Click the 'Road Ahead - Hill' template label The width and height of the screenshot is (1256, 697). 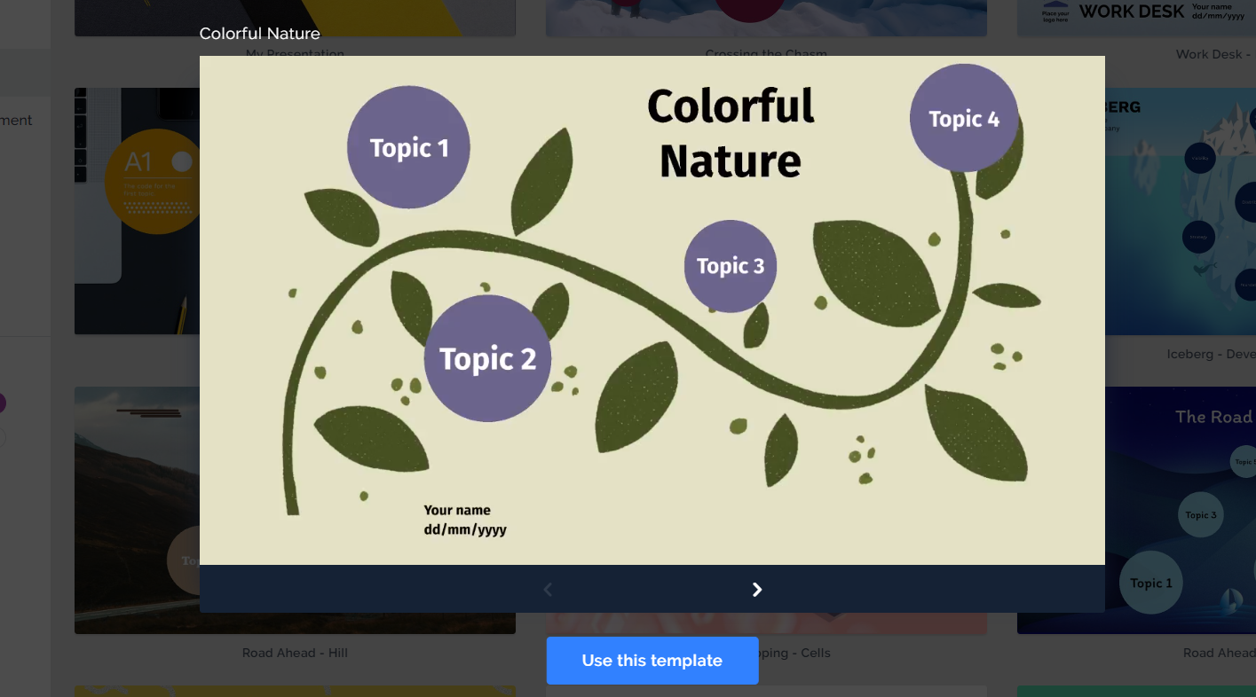pos(295,653)
